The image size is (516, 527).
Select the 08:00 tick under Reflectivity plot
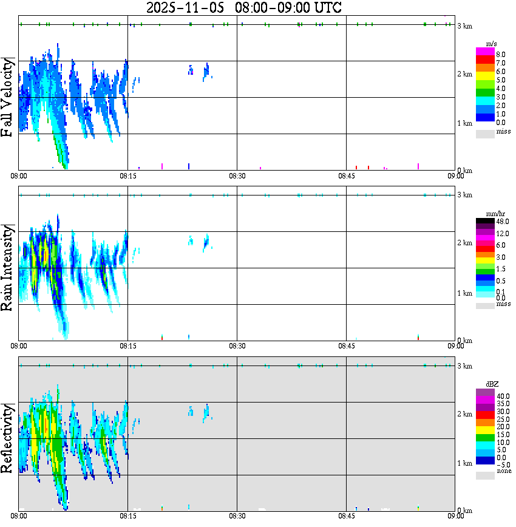(19, 516)
